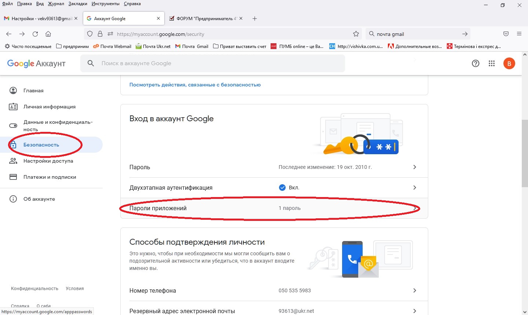Viewport: 528px width, 315px height.
Task: Expand Резервный адрес электронной почты chevron
Action: (x=415, y=311)
